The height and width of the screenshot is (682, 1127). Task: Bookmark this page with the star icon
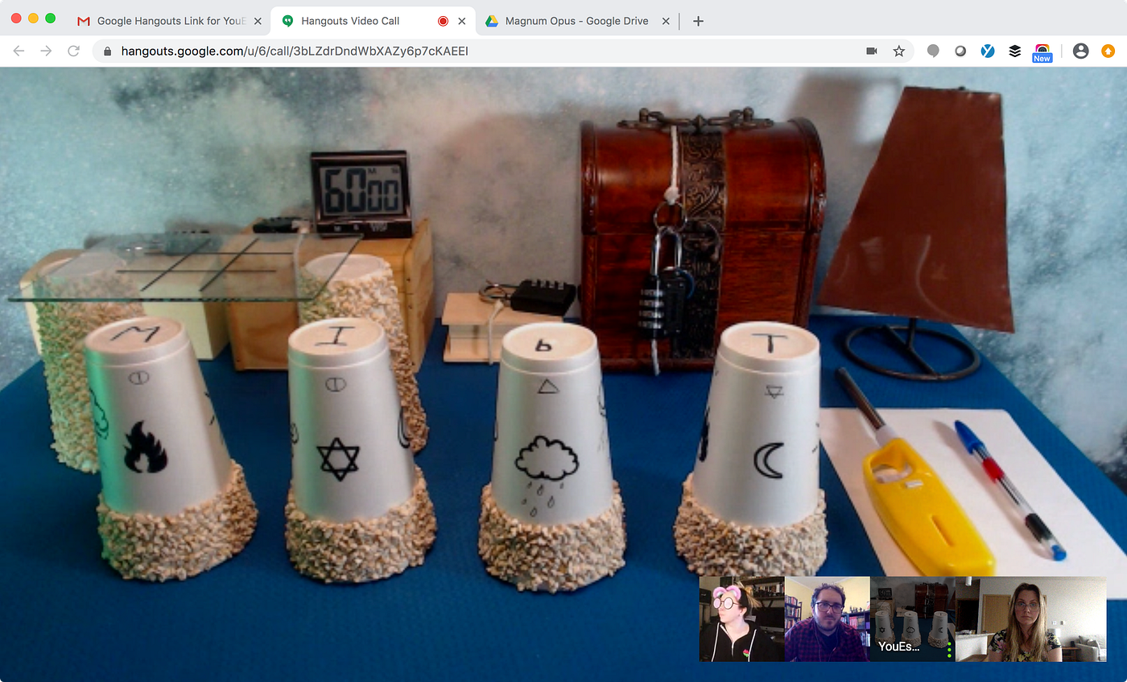click(898, 51)
